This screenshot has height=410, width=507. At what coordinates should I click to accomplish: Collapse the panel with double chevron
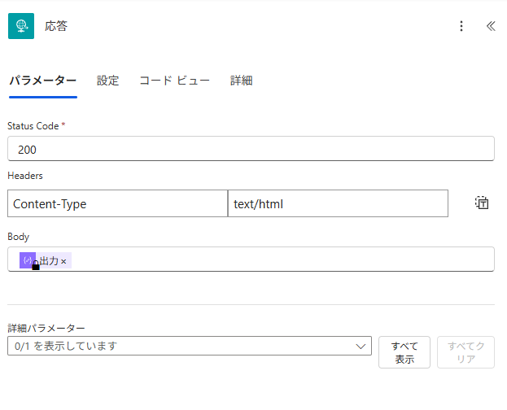491,26
